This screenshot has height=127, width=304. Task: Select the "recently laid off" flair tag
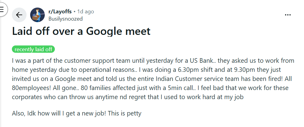click(x=33, y=49)
